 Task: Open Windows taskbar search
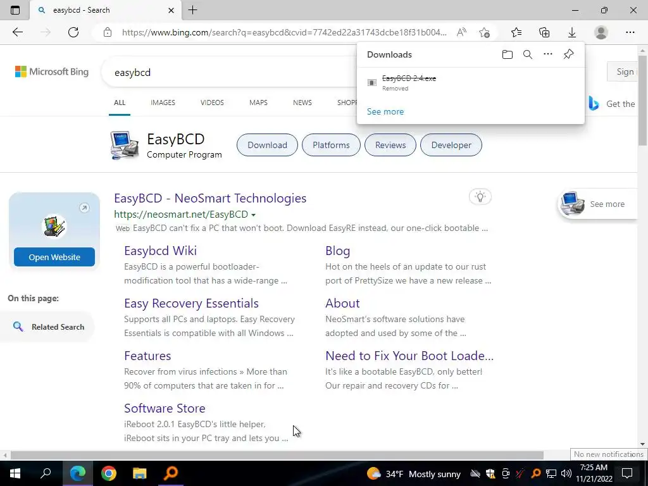(46, 473)
